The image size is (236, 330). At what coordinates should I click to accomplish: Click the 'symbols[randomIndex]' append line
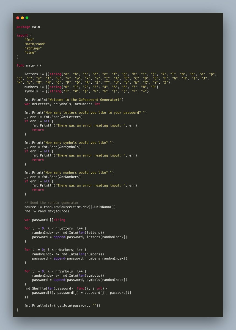(80, 280)
